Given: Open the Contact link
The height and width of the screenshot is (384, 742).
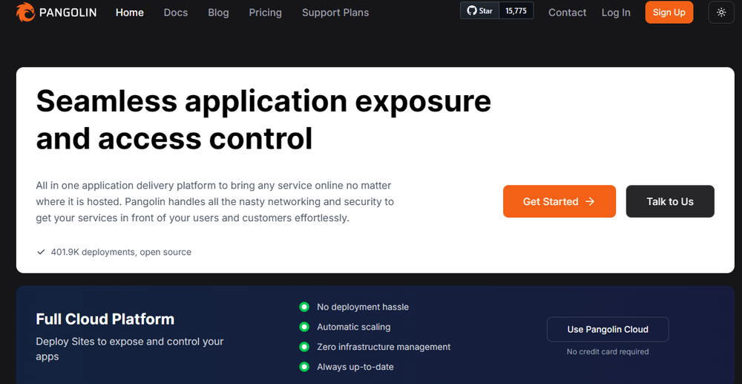Looking at the screenshot, I should click(x=568, y=13).
